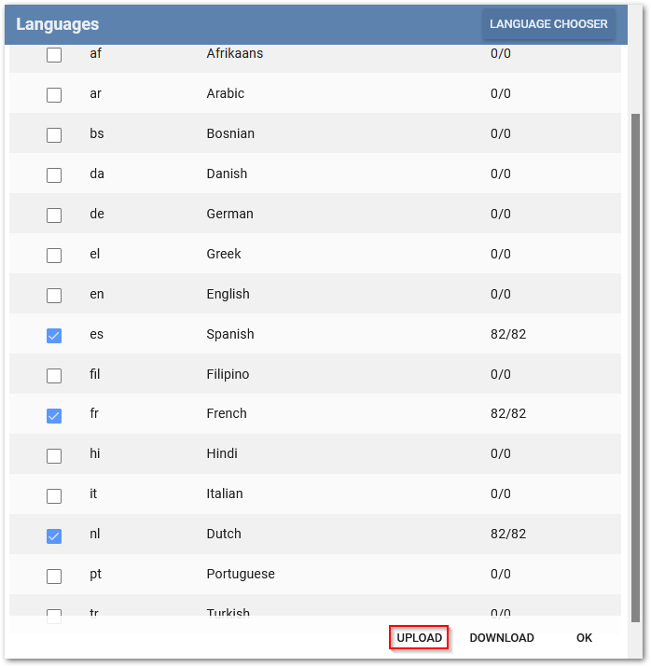Click the 'fr' language code
This screenshot has width=651, height=667.
coord(94,413)
